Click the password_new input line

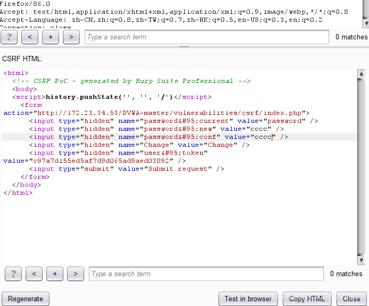click(x=157, y=129)
